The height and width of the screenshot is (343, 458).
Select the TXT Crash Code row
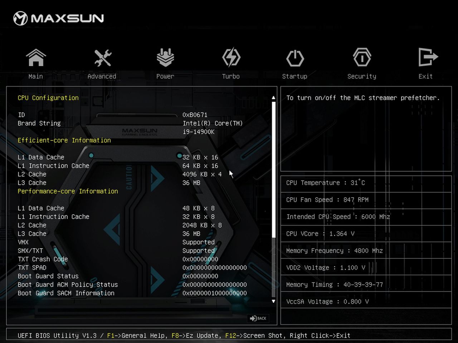pos(118,259)
